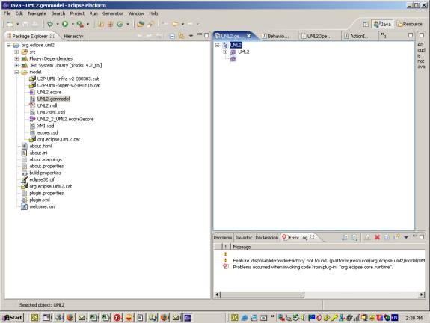Select build.properties file

(x=45, y=173)
